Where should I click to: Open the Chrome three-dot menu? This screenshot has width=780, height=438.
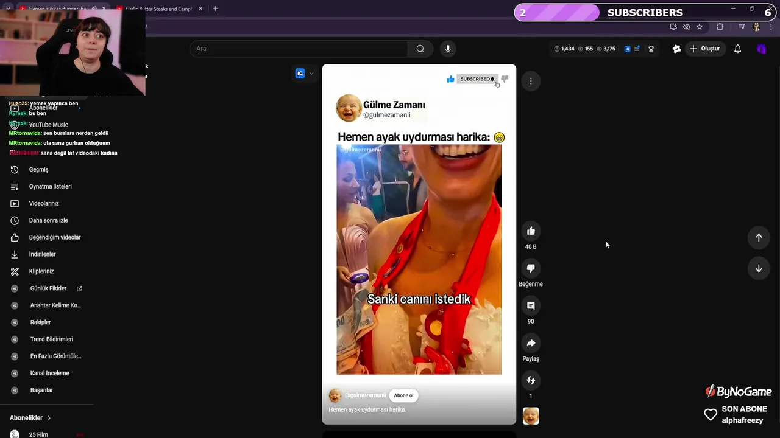tap(771, 27)
